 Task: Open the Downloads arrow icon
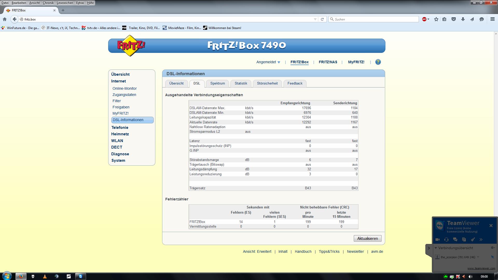pos(463,19)
